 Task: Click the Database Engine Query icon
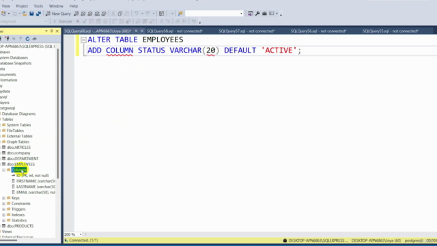point(76,14)
